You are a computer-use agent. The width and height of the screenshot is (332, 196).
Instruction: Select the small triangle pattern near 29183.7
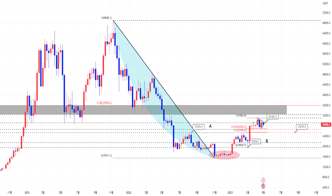pos(261,123)
